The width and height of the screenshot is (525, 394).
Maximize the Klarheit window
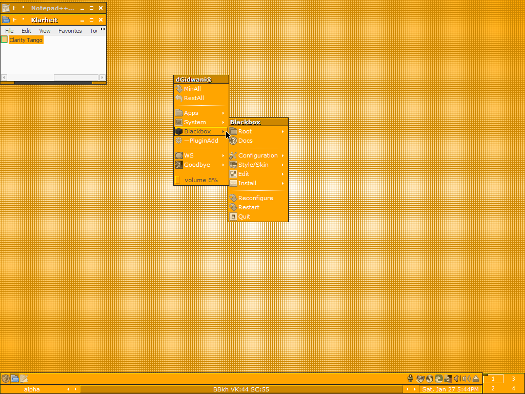click(x=91, y=20)
